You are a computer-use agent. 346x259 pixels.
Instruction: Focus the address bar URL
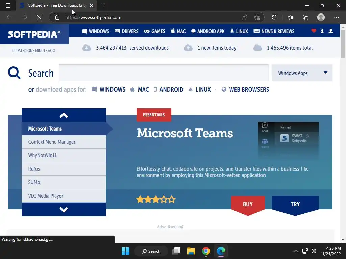(x=93, y=17)
